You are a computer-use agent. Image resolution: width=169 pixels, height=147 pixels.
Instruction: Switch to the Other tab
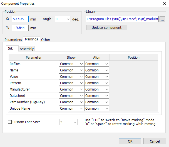[x=46, y=40]
